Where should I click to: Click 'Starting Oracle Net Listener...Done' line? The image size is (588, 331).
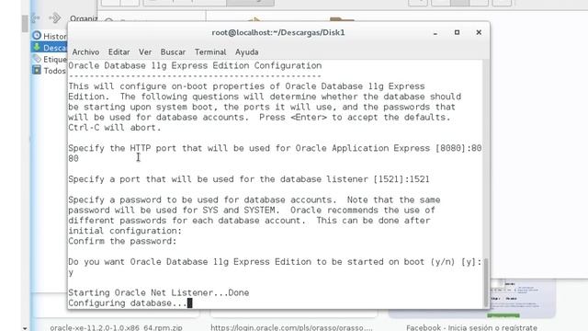click(159, 292)
